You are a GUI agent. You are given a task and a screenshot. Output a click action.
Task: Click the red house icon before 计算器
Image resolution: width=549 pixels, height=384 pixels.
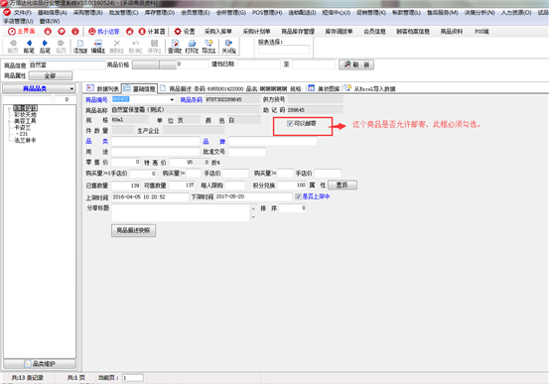point(129,32)
